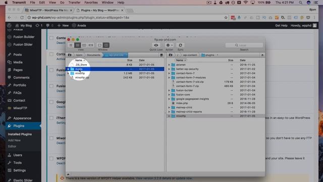
Task: Open the Favorites menu
Action: (91, 3)
